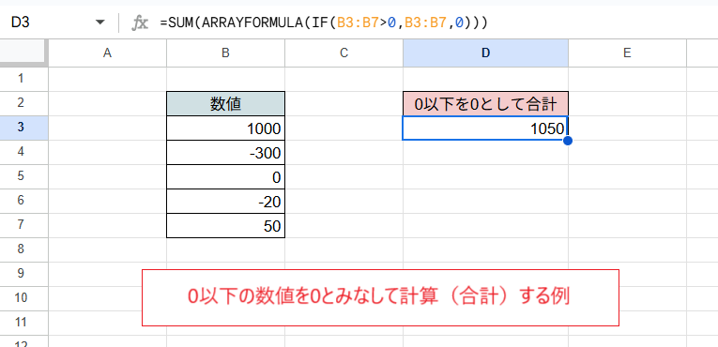Click the blue fill handle on cell D3
The width and height of the screenshot is (718, 347).
(568, 141)
